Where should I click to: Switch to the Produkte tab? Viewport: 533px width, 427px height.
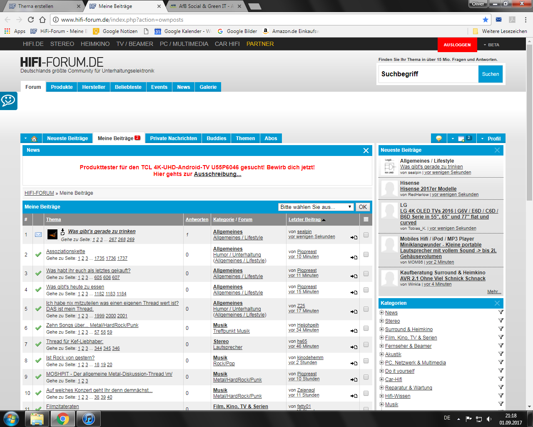click(x=62, y=87)
